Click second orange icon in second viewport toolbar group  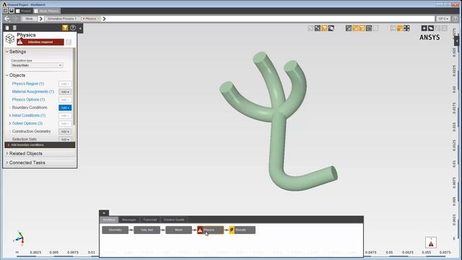tap(362, 28)
